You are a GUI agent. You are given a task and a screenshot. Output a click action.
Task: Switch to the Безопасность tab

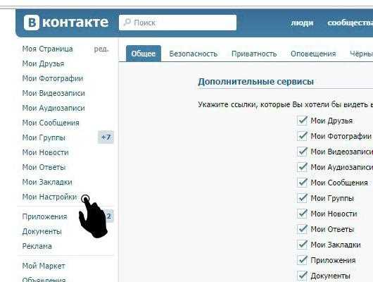pyautogui.click(x=193, y=54)
